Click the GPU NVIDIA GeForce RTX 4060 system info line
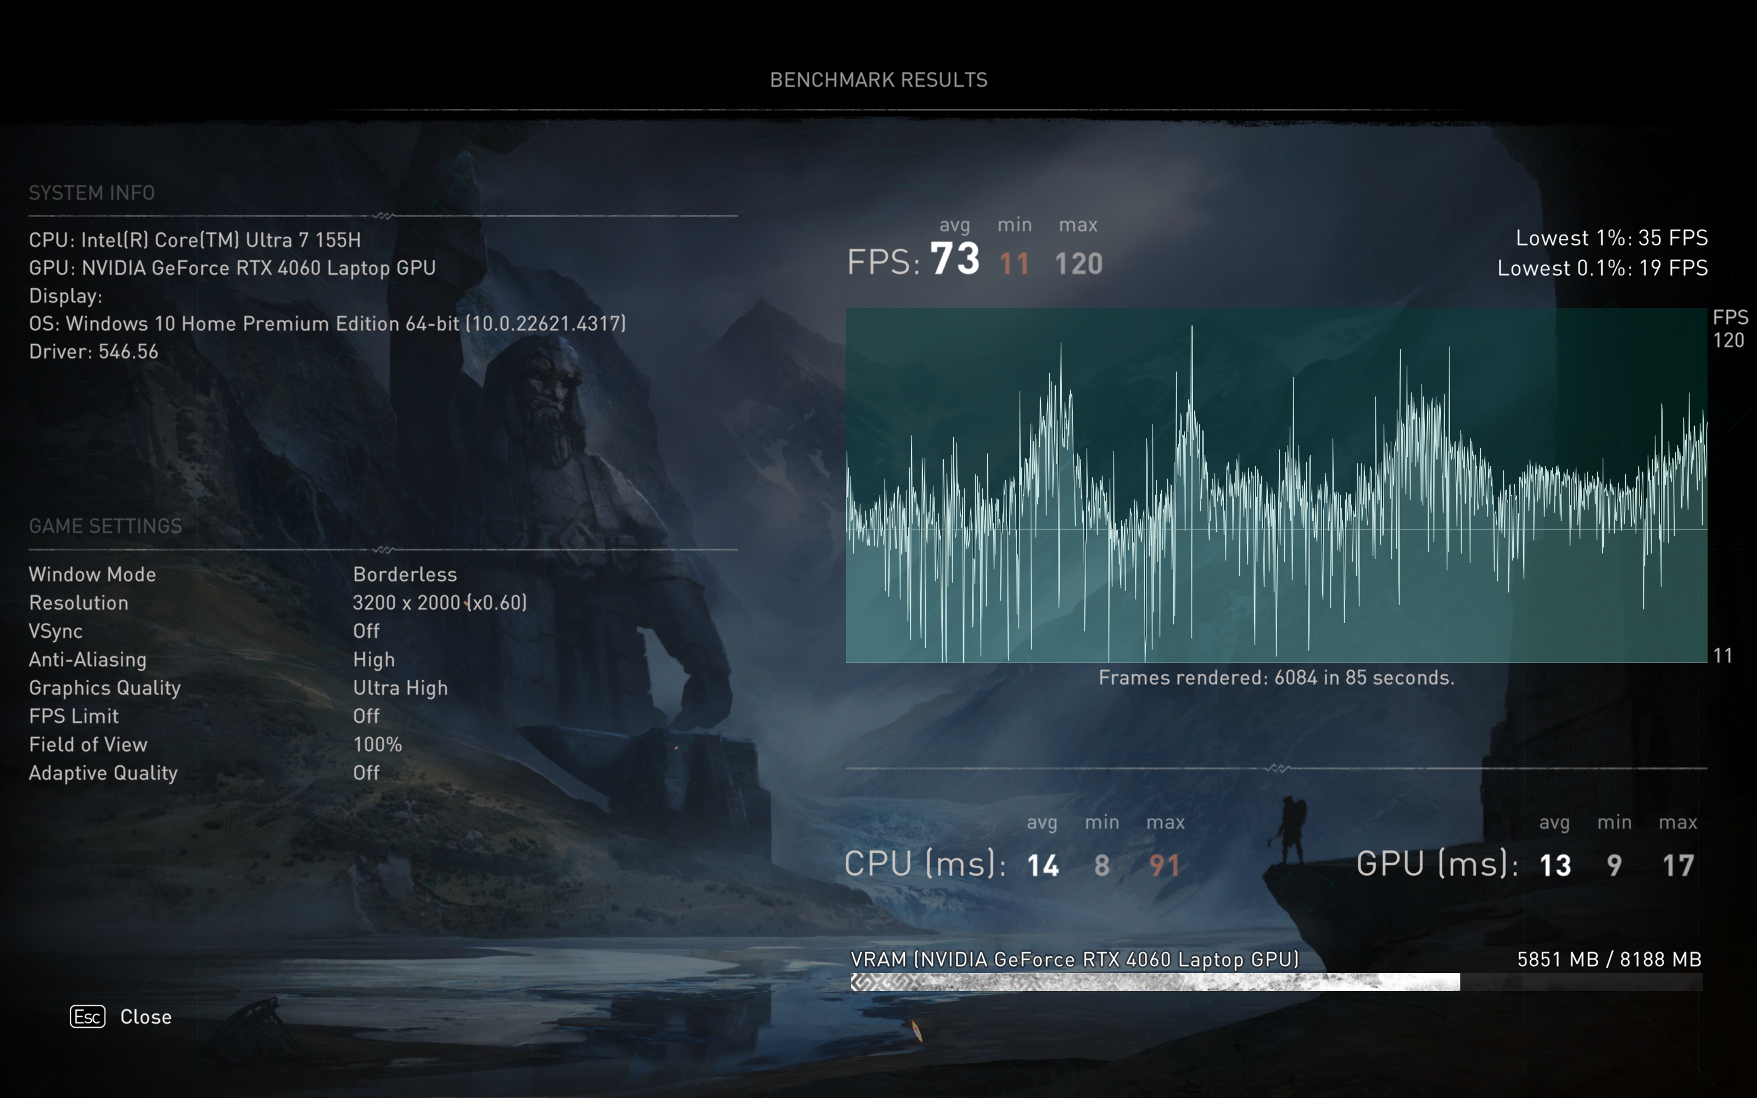This screenshot has width=1757, height=1098. pyautogui.click(x=232, y=268)
